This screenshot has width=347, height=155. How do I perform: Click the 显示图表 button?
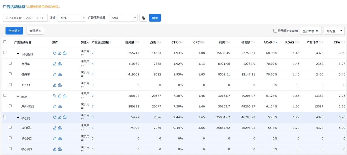point(311,31)
